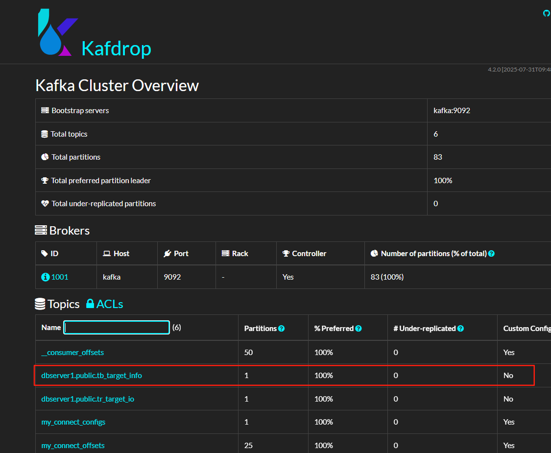
Task: Click the preferred partition leader trophy icon
Action: tap(45, 181)
